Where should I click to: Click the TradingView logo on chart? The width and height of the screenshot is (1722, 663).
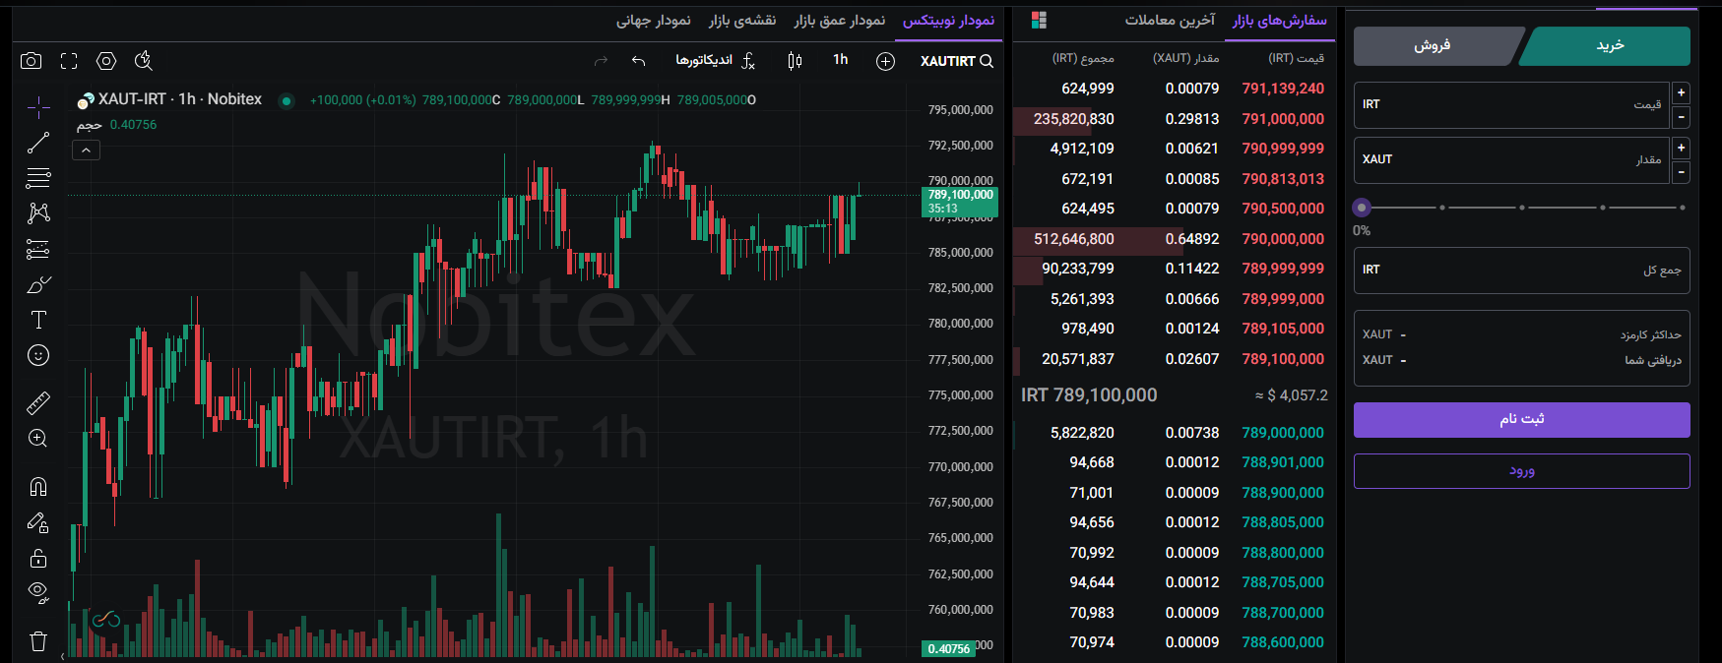pos(106,619)
